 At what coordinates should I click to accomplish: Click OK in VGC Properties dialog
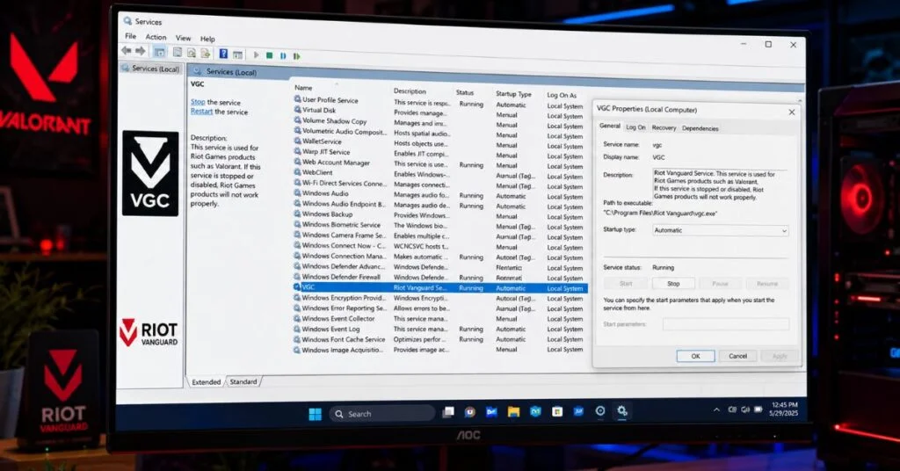click(696, 356)
